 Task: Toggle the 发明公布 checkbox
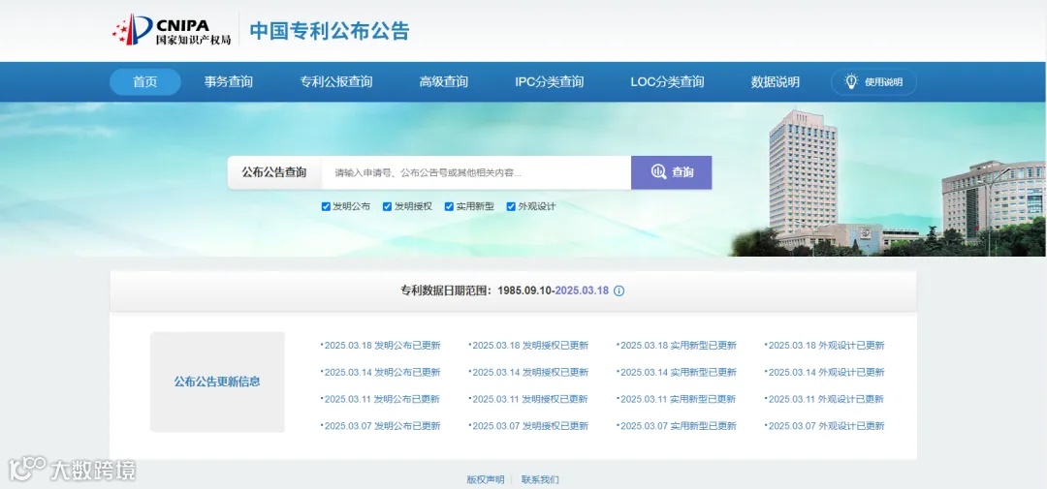pos(326,207)
